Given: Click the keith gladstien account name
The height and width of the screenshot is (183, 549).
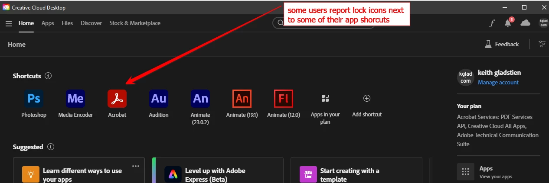Looking at the screenshot, I should 500,73.
